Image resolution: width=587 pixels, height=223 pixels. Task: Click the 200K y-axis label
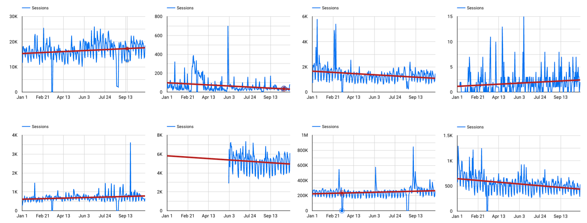(x=303, y=195)
